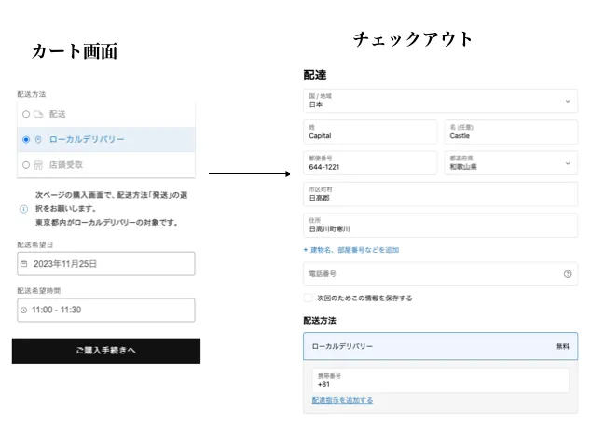The height and width of the screenshot is (429, 591).
Task: Select the 配送 radio button
Action: (x=26, y=114)
